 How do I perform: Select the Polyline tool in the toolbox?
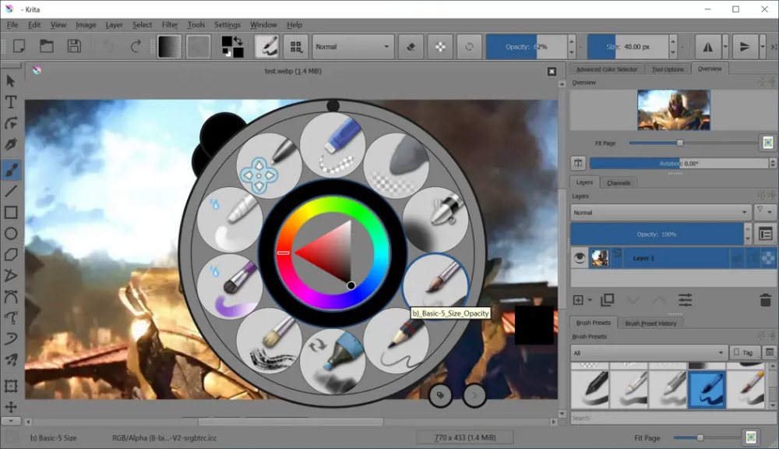(x=11, y=276)
